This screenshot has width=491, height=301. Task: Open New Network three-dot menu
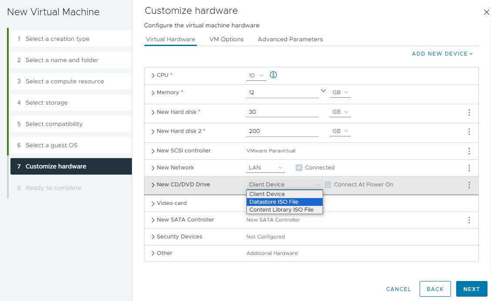tap(469, 168)
